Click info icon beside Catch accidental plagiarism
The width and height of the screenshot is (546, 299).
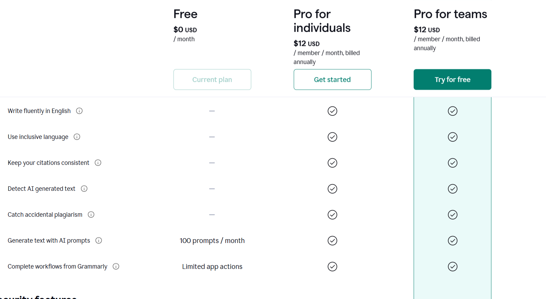[91, 215]
